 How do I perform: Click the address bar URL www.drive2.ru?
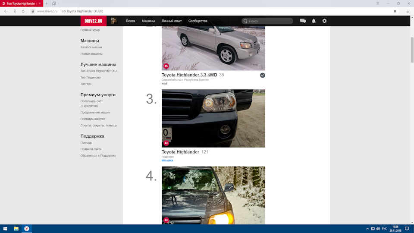pos(47,11)
